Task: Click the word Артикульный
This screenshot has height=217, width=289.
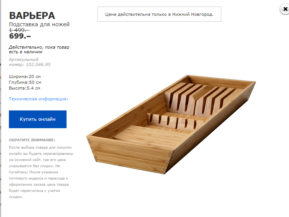Action: pos(24,59)
